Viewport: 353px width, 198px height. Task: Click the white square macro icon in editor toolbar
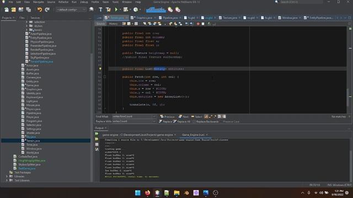click(x=203, y=24)
